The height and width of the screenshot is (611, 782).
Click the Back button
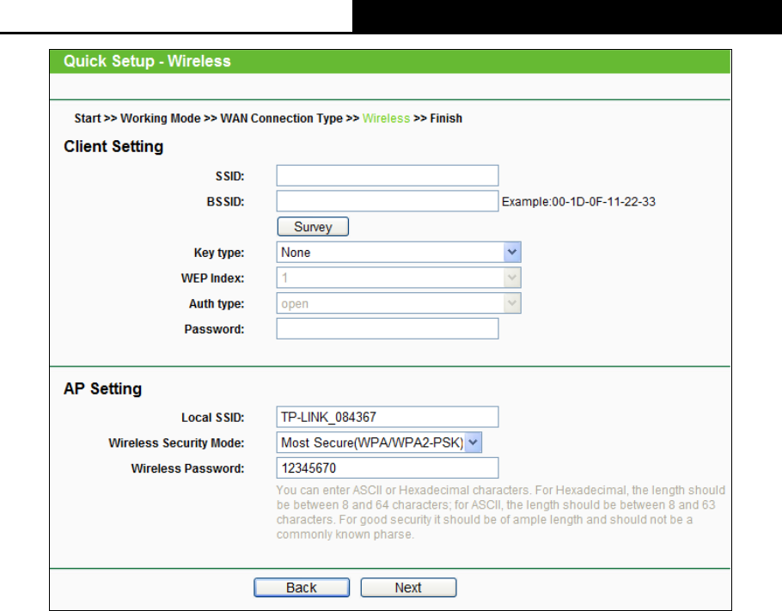pos(302,588)
